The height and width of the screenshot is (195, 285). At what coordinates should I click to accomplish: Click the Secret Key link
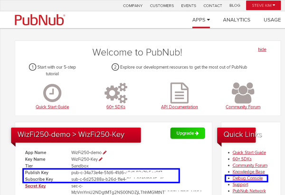pyautogui.click(x=36, y=186)
